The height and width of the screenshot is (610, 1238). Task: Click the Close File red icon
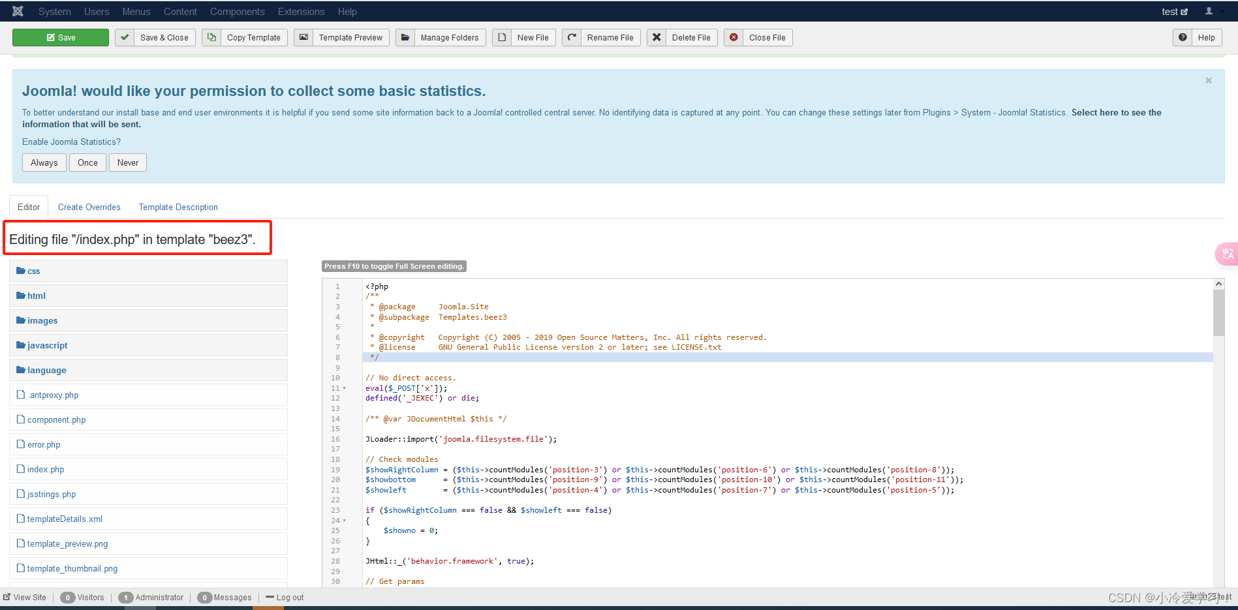[734, 37]
